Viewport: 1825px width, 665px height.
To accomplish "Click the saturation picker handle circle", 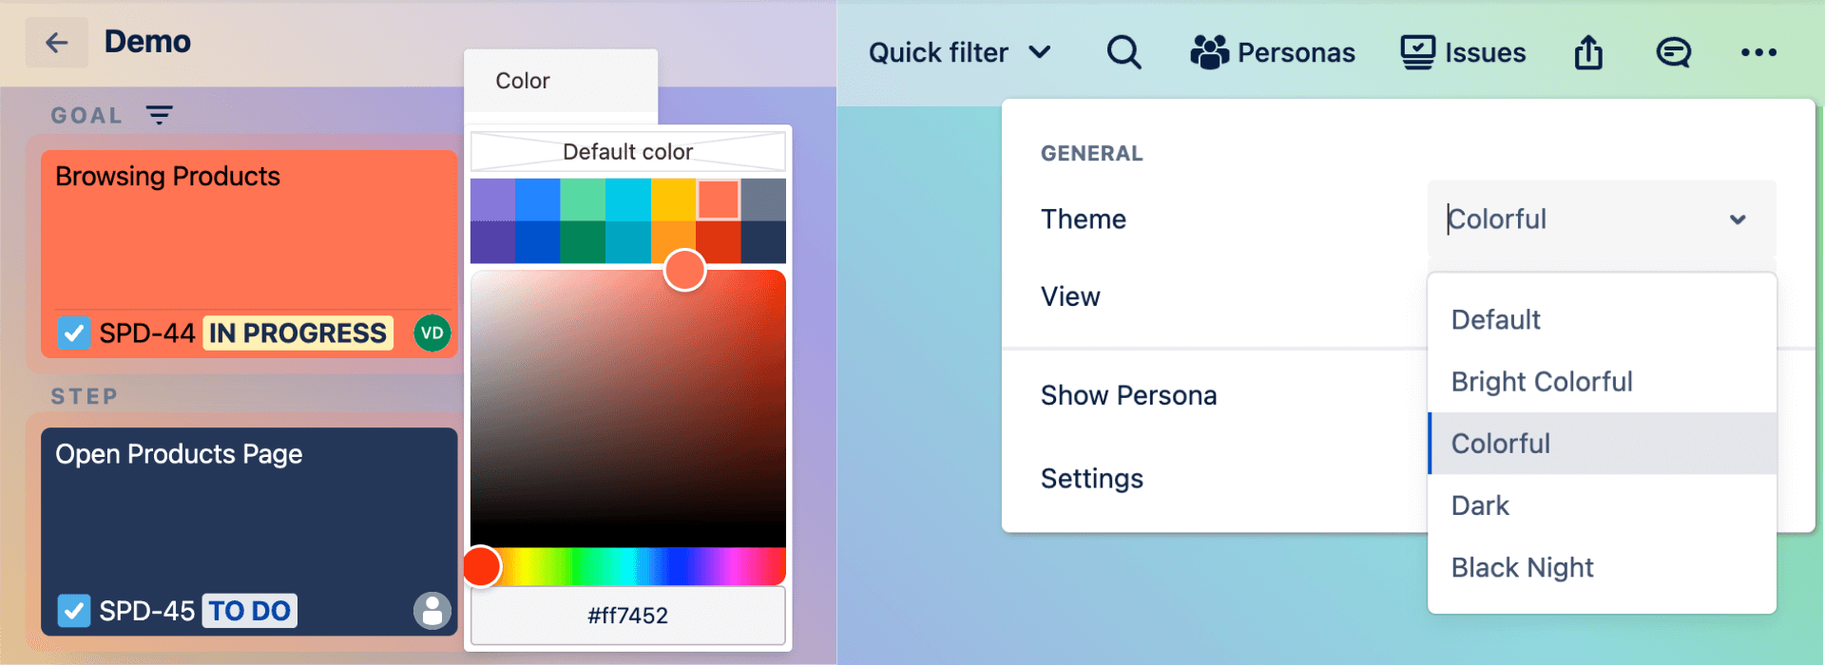I will click(684, 270).
